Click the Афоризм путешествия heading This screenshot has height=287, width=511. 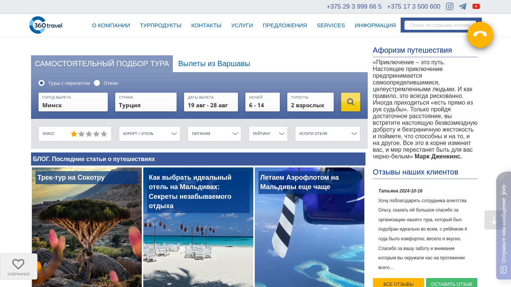412,50
